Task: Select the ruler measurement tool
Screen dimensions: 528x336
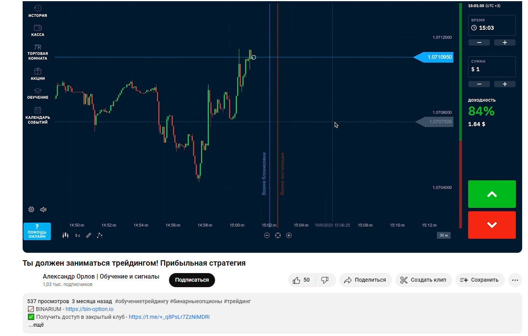Action: tap(89, 235)
